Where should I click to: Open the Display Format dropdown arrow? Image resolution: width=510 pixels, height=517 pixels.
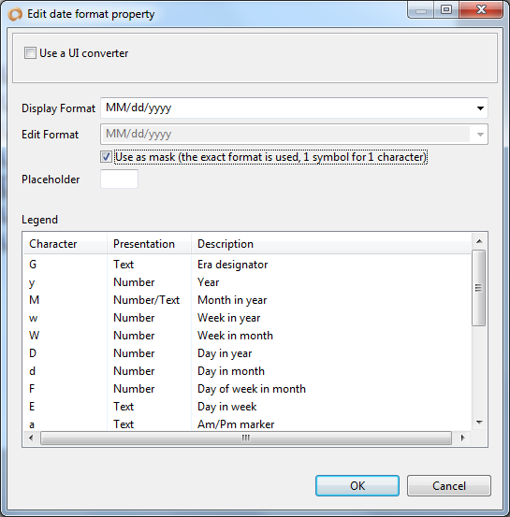[480, 108]
